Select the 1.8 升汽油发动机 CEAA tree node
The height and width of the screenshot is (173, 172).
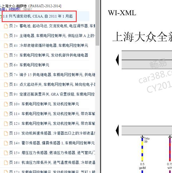[38, 16]
